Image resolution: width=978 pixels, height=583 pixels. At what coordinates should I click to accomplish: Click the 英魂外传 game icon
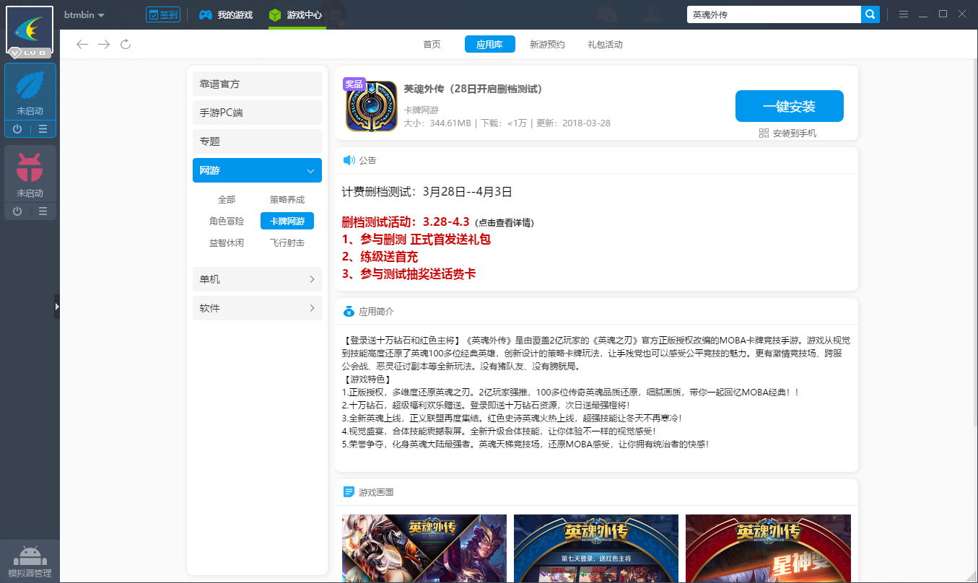372,106
